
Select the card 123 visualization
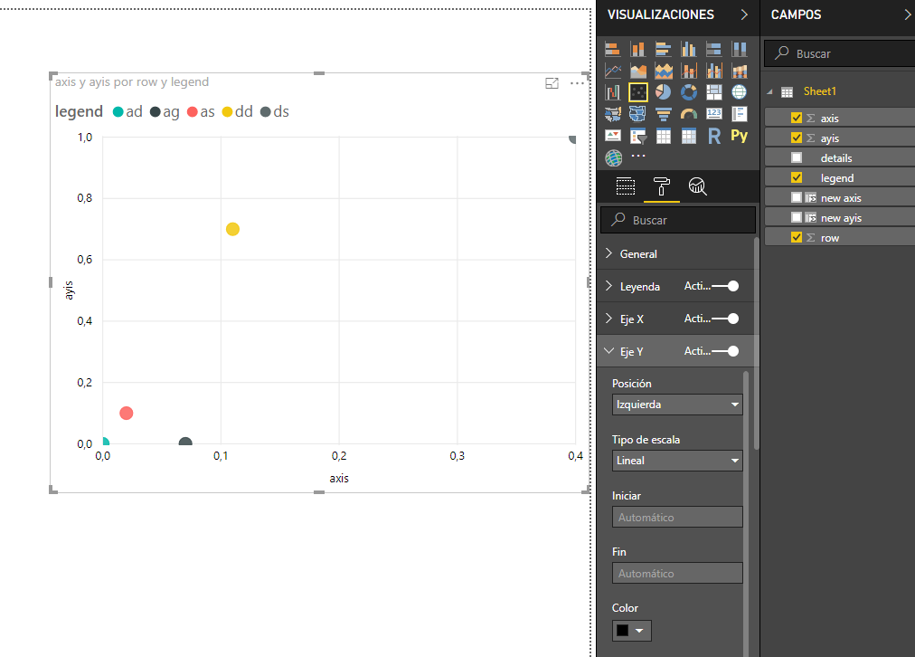coord(713,114)
